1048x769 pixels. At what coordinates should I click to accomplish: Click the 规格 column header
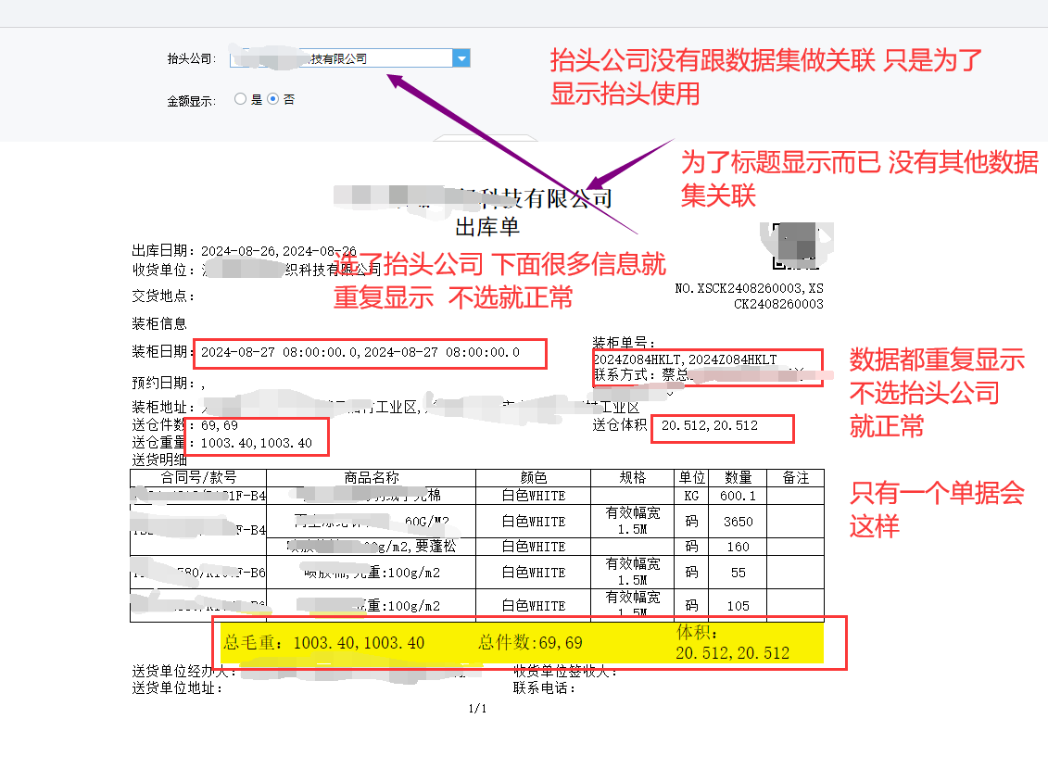[x=633, y=478]
